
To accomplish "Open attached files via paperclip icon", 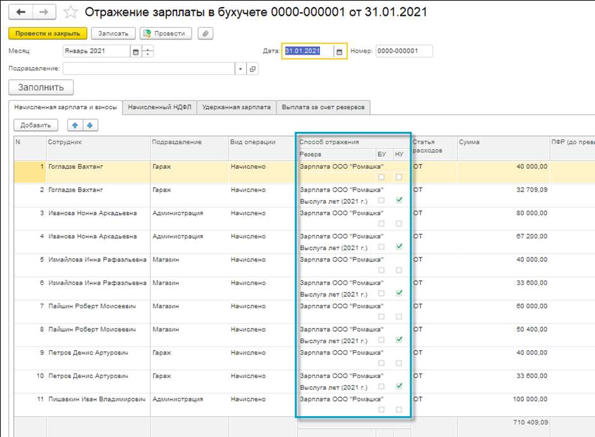I will coord(205,34).
